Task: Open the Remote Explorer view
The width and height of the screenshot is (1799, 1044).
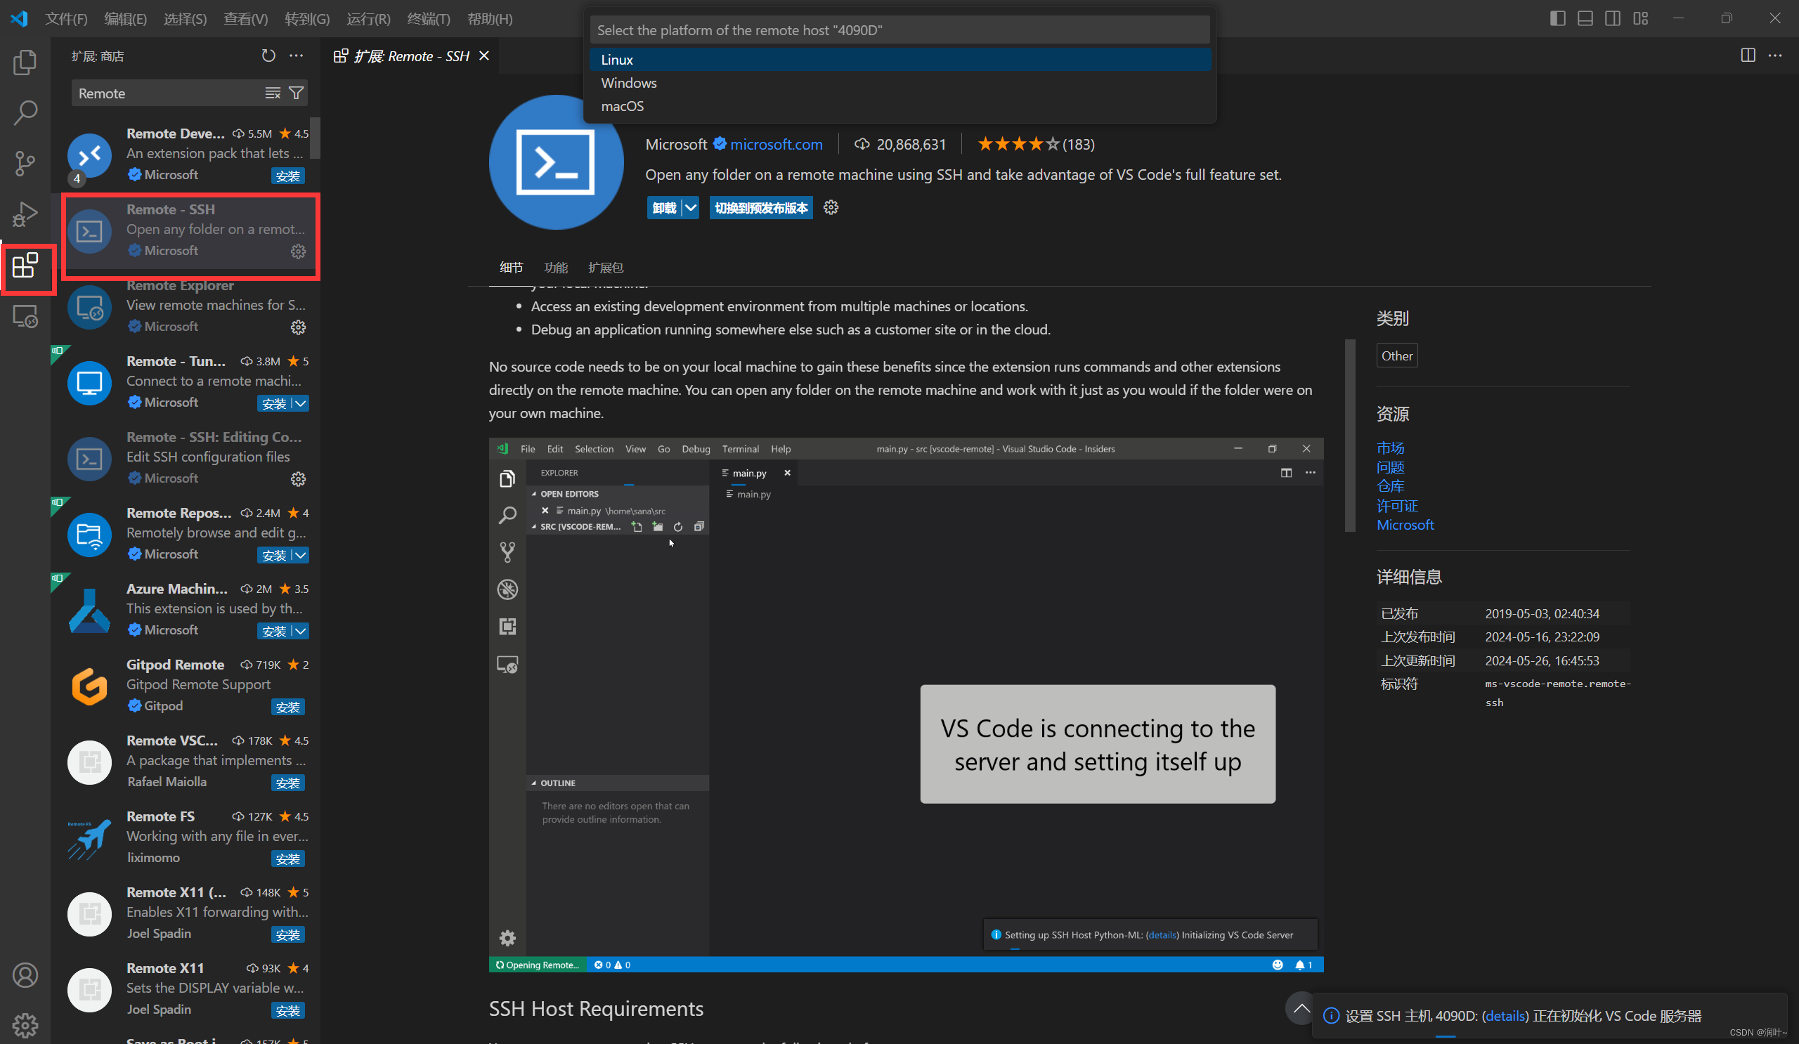Action: click(25, 316)
